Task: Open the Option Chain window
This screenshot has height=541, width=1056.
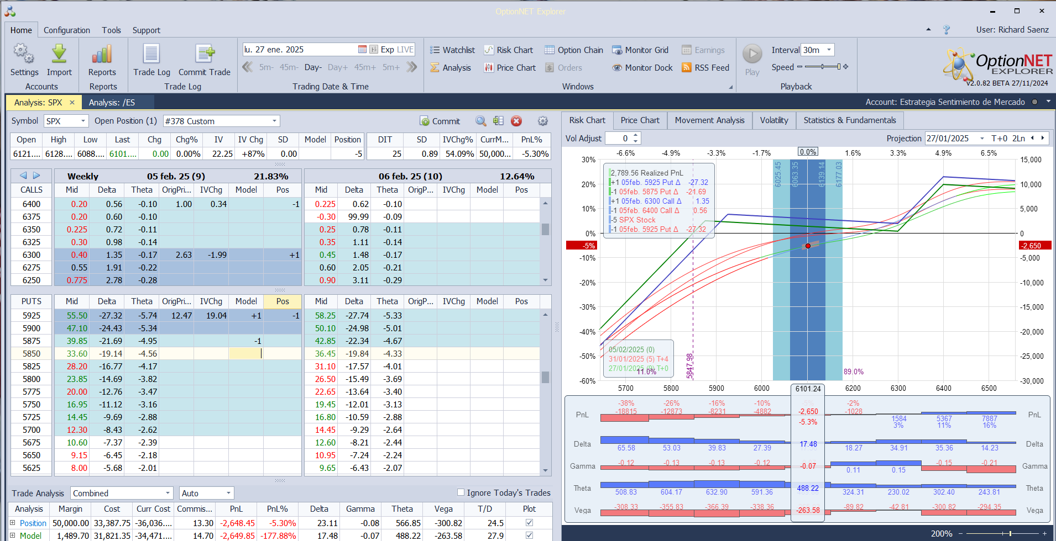Action: pos(574,50)
